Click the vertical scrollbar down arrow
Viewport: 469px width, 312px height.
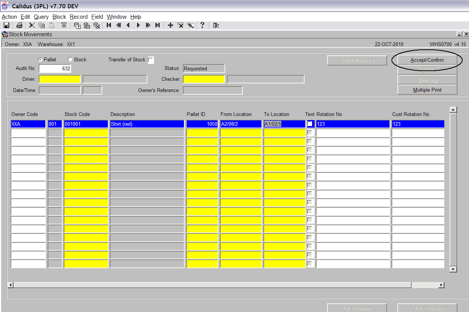[x=453, y=269]
